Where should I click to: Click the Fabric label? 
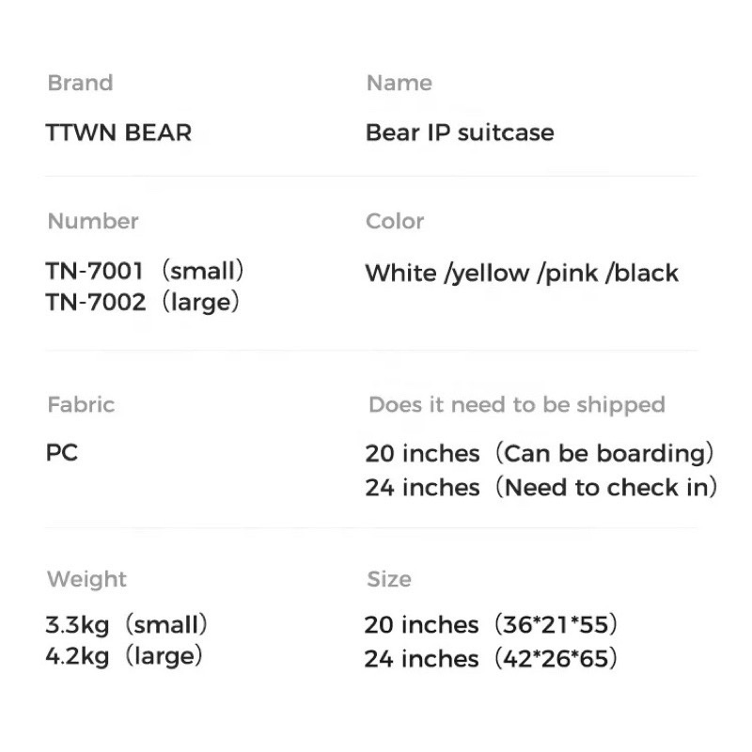point(81,405)
